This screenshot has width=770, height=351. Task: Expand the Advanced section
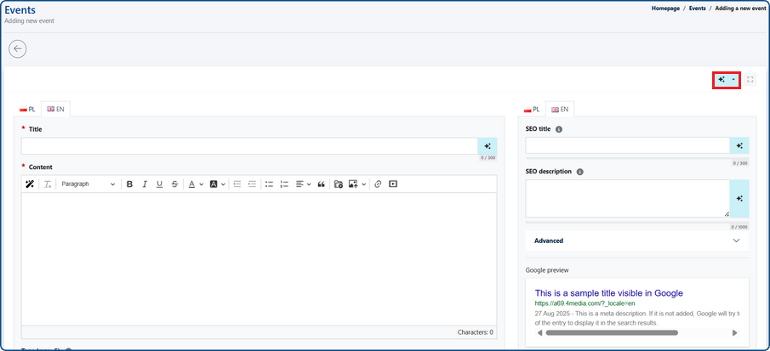(x=636, y=241)
